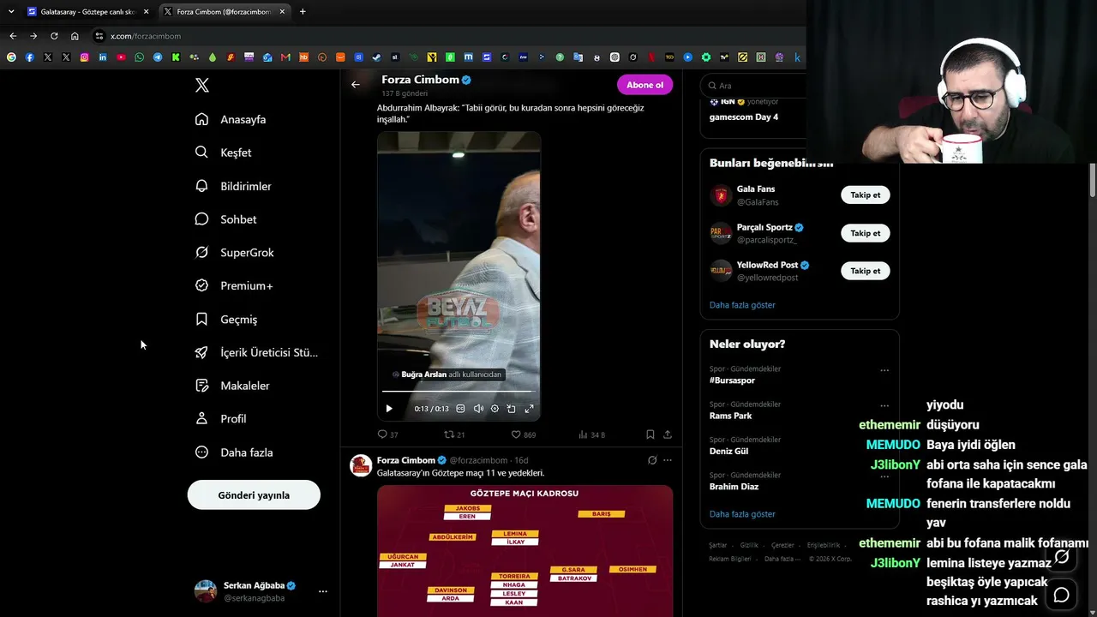Open the WhatsApp bookmark in bookmarks bar
This screenshot has height=617, width=1097.
tap(140, 57)
